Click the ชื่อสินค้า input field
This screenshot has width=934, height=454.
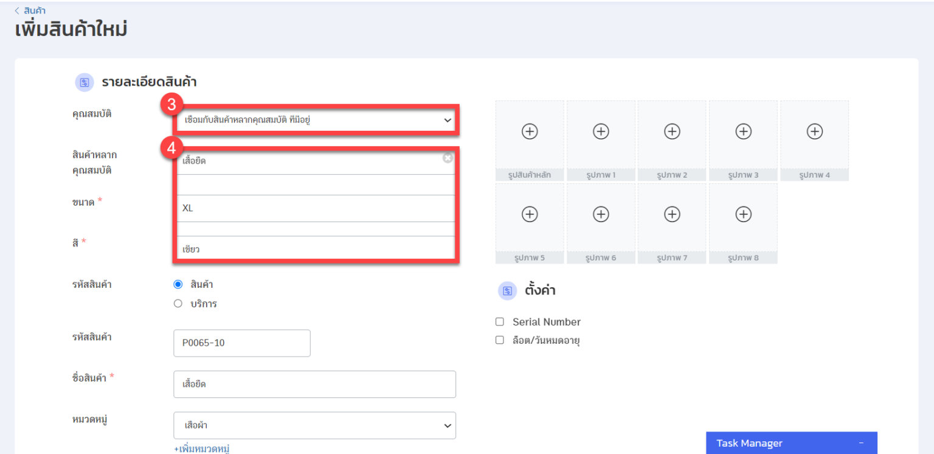tap(314, 385)
